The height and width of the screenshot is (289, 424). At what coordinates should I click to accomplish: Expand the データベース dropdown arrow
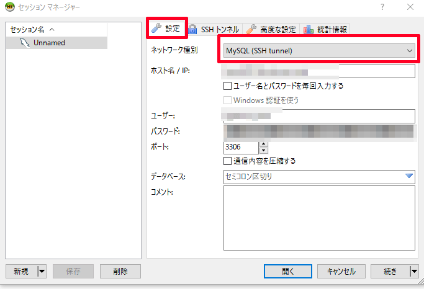coord(409,176)
